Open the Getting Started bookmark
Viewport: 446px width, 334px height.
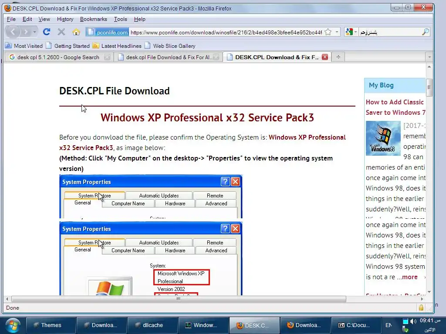[68, 46]
